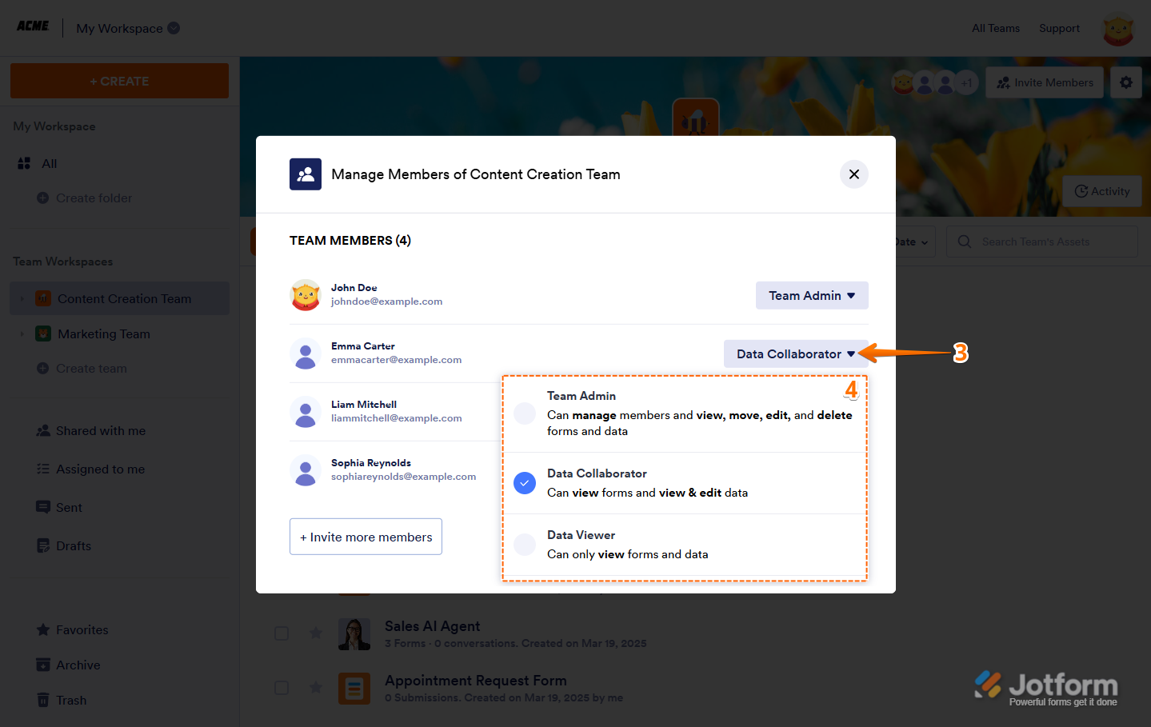The image size is (1151, 727).
Task: Star the Sales AI Agent item
Action: (316, 633)
